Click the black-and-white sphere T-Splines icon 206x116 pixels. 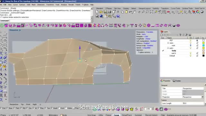coord(174,25)
